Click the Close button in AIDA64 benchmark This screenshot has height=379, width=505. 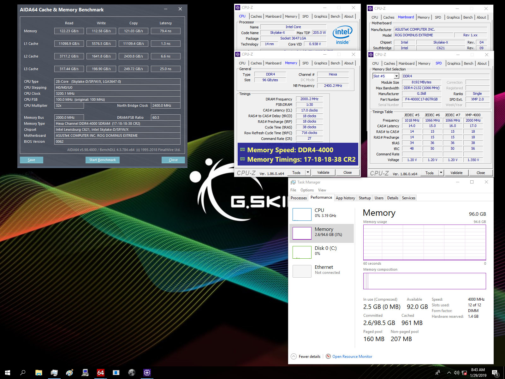click(173, 160)
